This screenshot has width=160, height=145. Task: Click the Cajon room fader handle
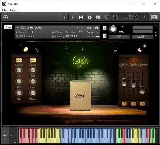click(142, 90)
